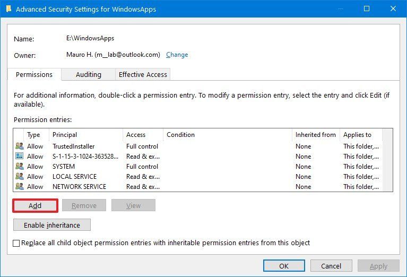Screen dimensions: 407x277
Task: Click the Cancel button
Action: point(331,266)
